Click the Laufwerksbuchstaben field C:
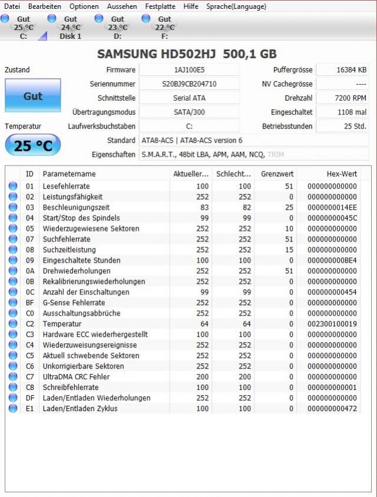This screenshot has width=377, height=497. [x=189, y=126]
